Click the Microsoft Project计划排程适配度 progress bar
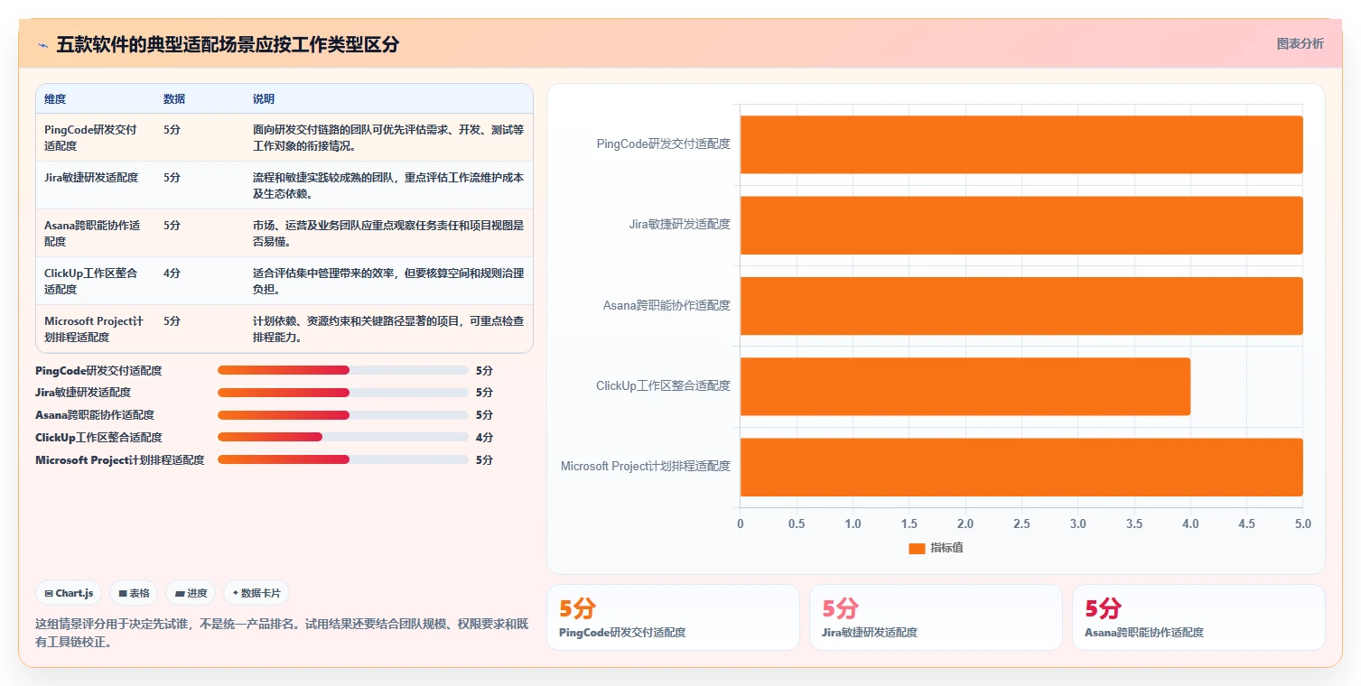1361x686 pixels. pyautogui.click(x=343, y=459)
